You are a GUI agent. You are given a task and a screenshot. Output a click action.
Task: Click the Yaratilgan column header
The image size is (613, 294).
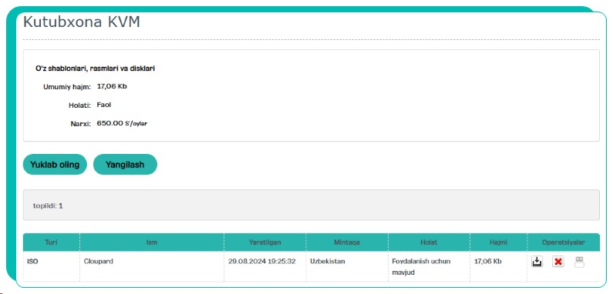click(x=264, y=242)
